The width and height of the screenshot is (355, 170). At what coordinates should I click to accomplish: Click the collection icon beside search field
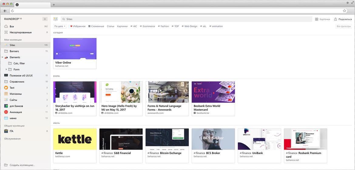(x=56, y=19)
